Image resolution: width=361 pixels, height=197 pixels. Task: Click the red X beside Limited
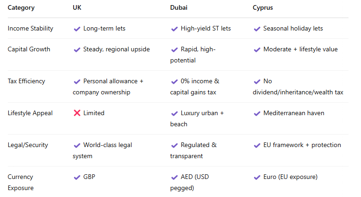tap(77, 113)
